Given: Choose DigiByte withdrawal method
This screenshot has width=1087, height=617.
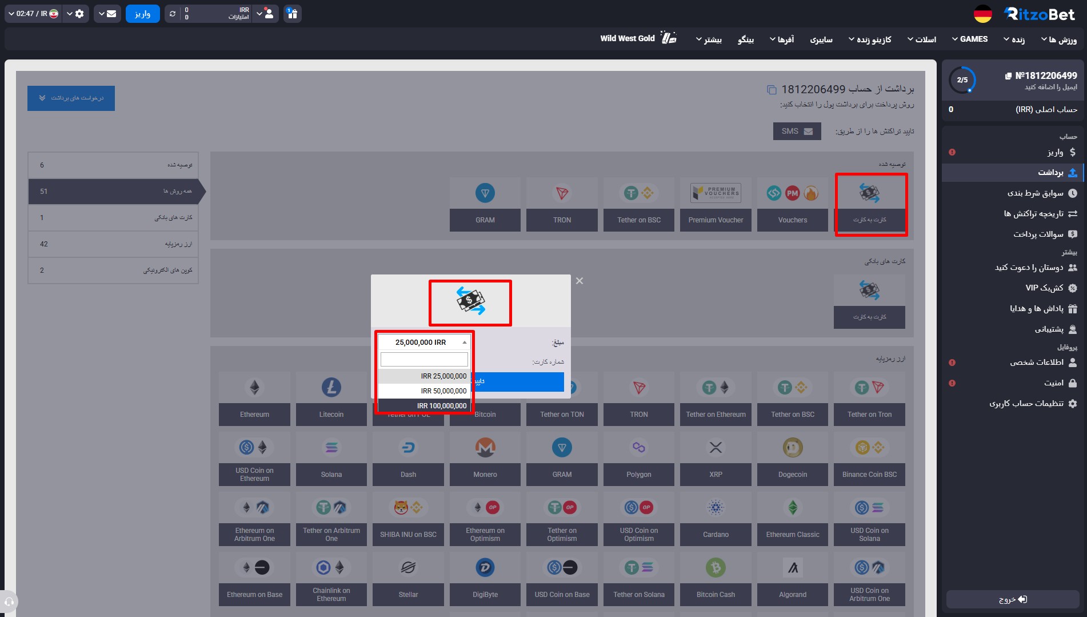Looking at the screenshot, I should (485, 579).
